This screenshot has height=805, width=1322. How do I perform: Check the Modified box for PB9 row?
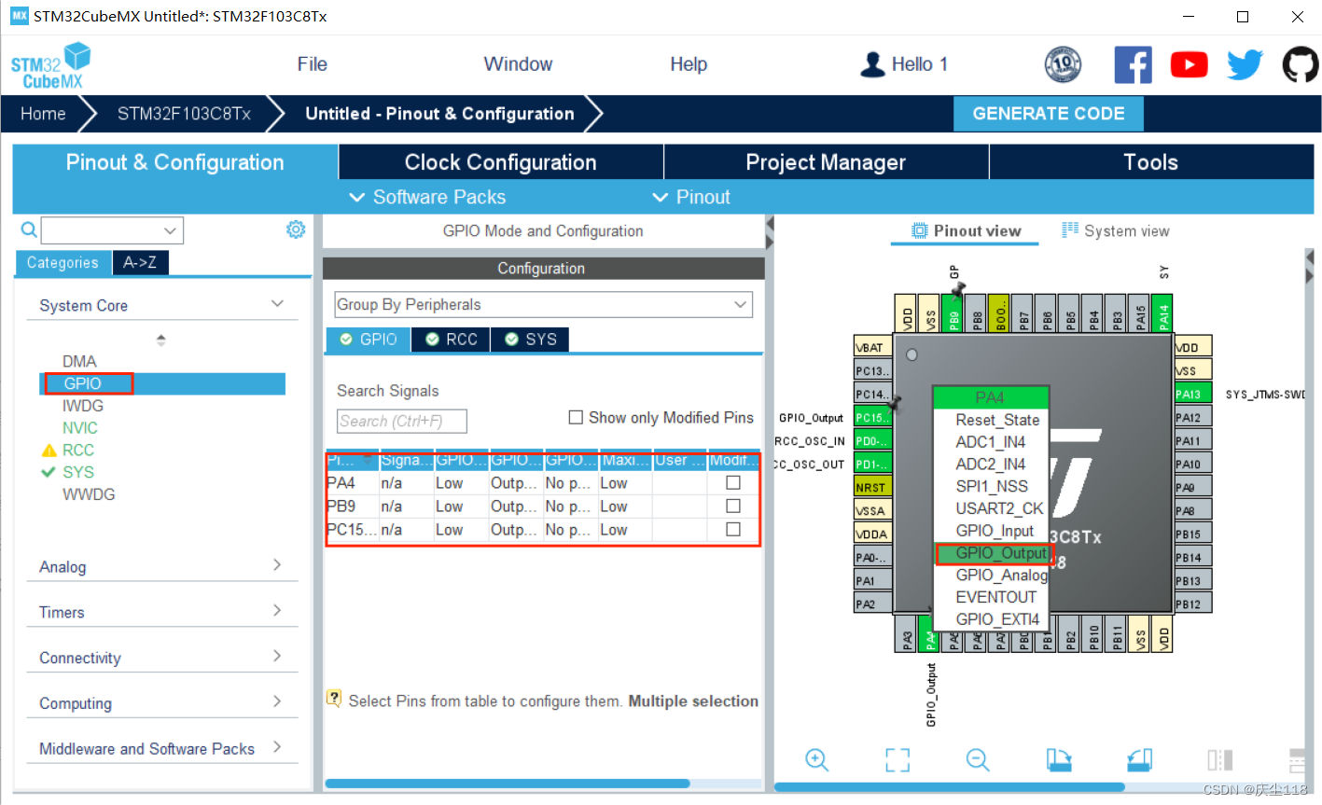[x=733, y=506]
